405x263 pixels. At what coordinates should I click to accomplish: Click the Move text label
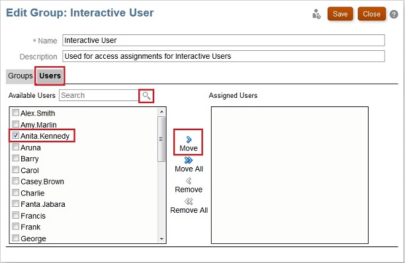pos(189,148)
